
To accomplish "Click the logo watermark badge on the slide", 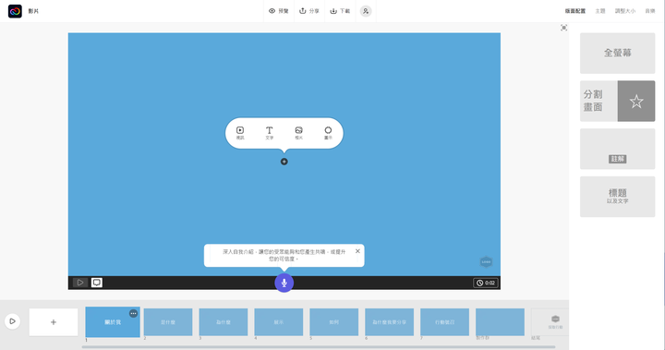I will pyautogui.click(x=486, y=261).
